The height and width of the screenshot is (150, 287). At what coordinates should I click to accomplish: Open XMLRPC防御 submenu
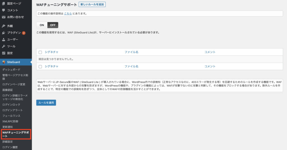tap(10, 121)
